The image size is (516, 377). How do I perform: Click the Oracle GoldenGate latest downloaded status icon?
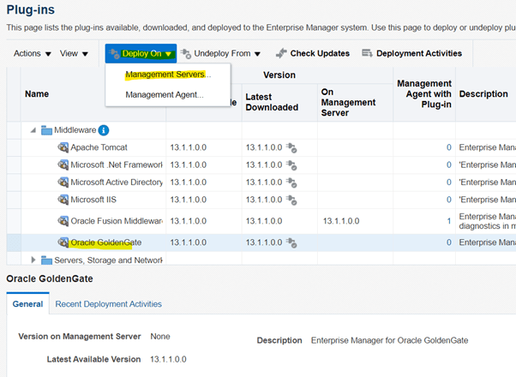click(291, 243)
